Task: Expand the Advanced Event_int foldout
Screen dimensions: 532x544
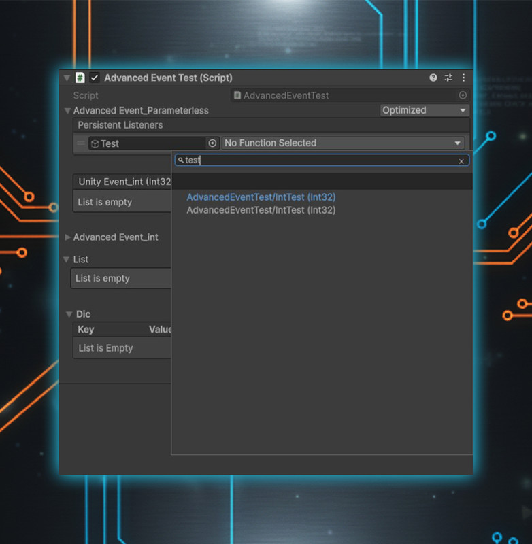Action: (x=67, y=237)
